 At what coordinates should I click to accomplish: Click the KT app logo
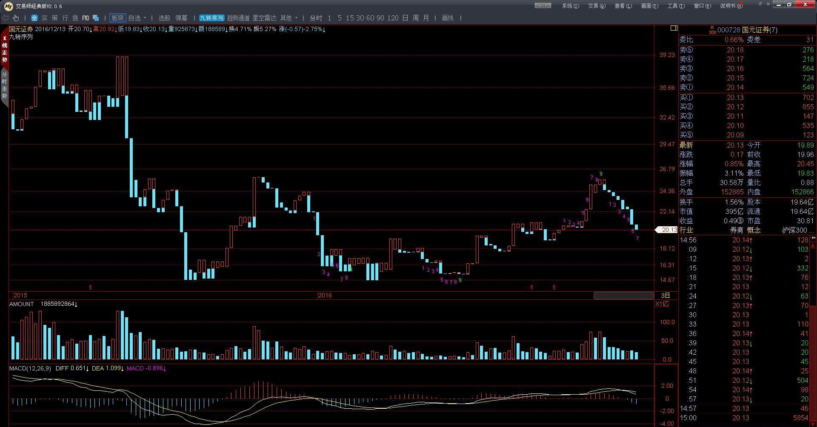tap(8, 6)
